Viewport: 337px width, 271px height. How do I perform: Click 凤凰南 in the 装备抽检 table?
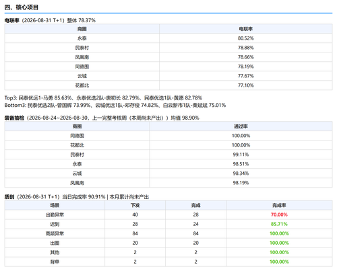tap(77, 183)
